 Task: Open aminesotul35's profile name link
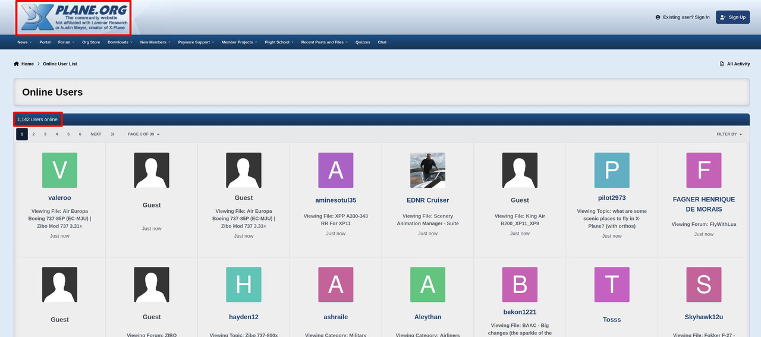336,200
